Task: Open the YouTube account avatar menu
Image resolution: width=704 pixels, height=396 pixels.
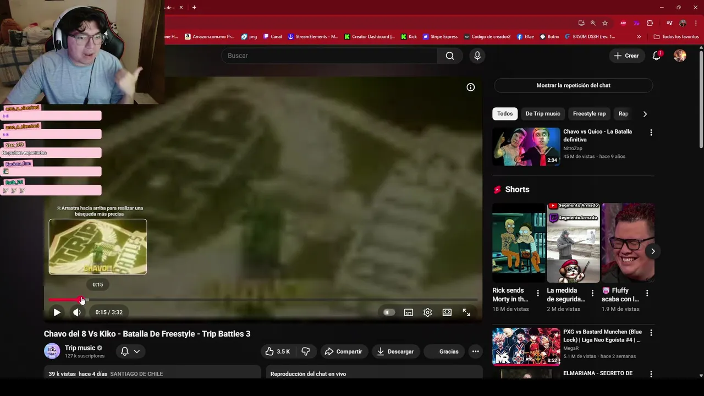Action: pos(680,56)
